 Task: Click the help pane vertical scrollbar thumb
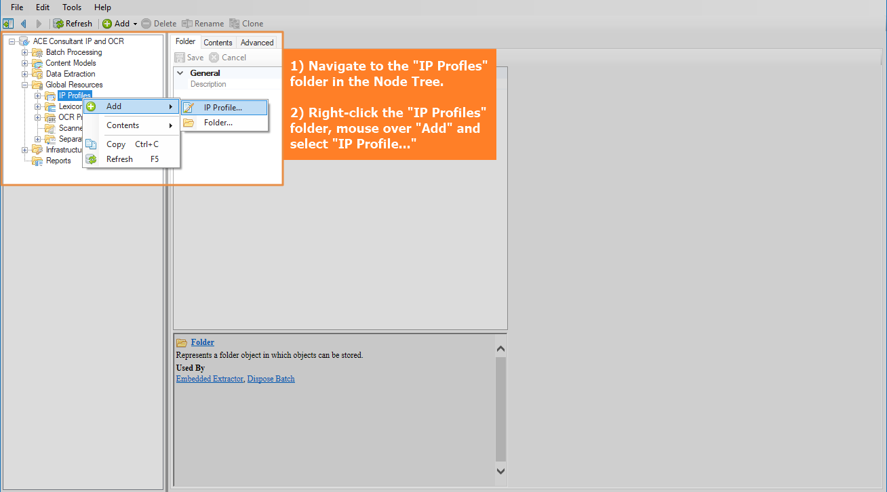tap(501, 409)
